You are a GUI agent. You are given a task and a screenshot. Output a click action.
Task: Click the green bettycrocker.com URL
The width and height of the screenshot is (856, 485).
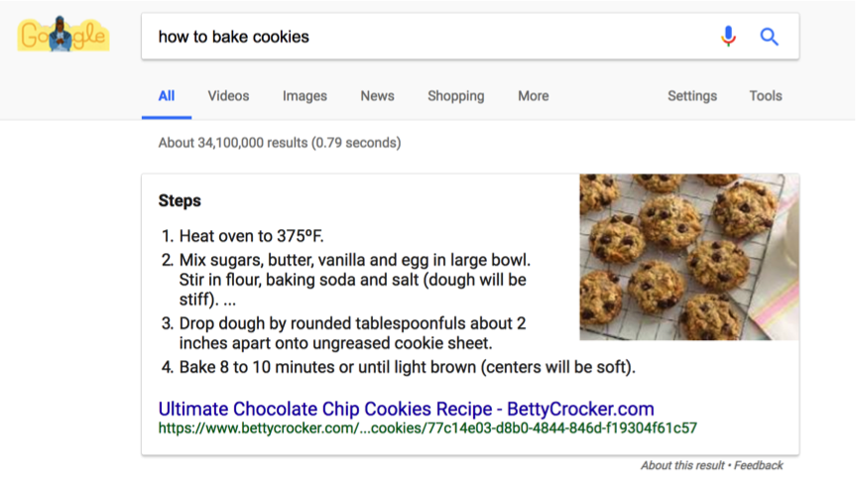tap(428, 427)
